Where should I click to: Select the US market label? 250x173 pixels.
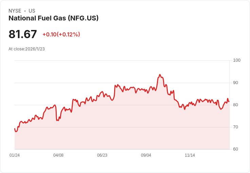[32, 11]
